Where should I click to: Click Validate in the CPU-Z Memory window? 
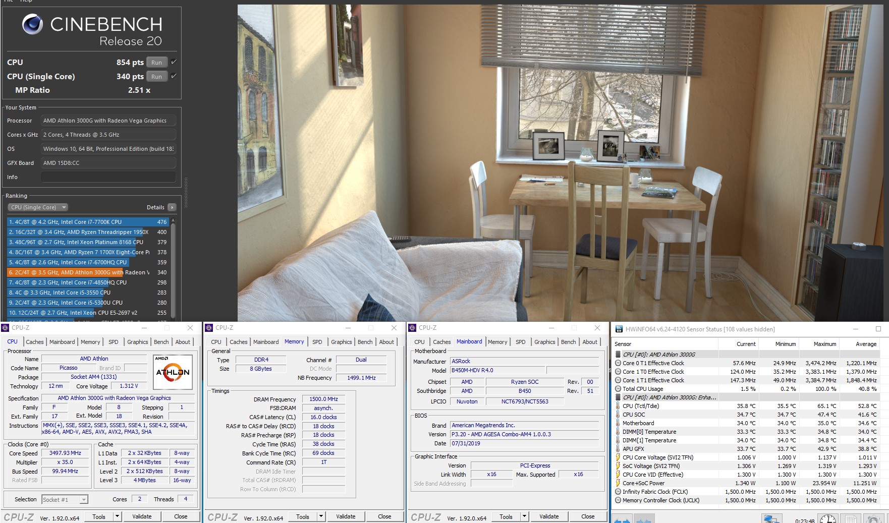coord(346,516)
